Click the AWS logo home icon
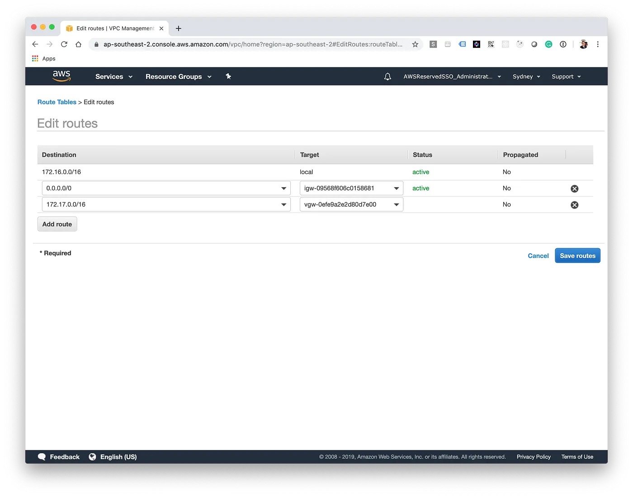Image resolution: width=633 pixels, height=497 pixels. (61, 76)
